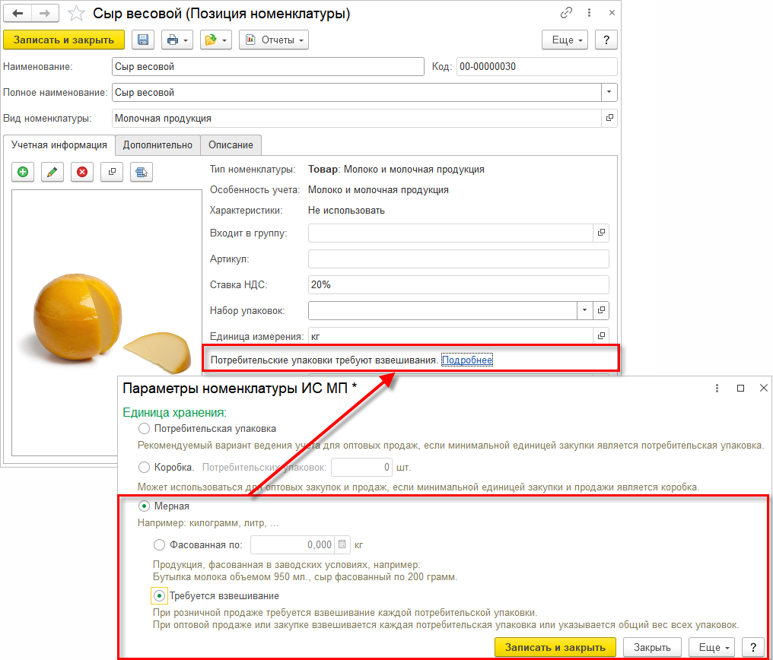
Task: Open the Входит в группу linked item icon
Action: point(601,233)
